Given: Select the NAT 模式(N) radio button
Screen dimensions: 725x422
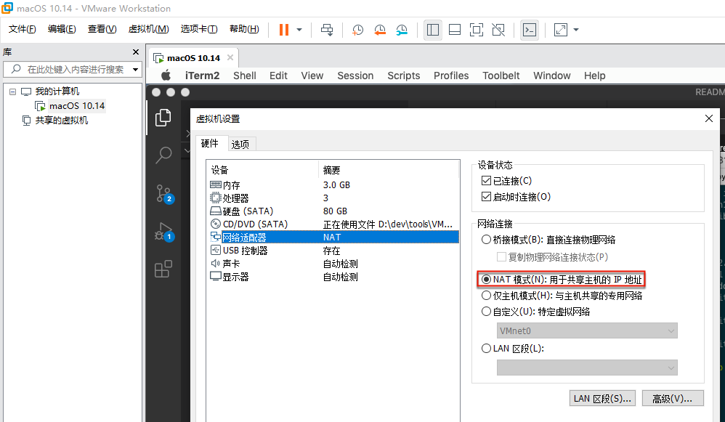Looking at the screenshot, I should coord(486,280).
